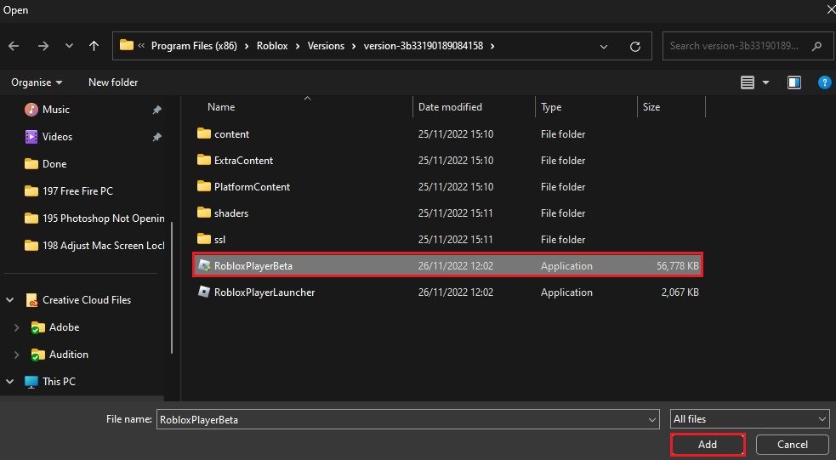
Task: Collapse the This PC node
Action: pos(10,382)
